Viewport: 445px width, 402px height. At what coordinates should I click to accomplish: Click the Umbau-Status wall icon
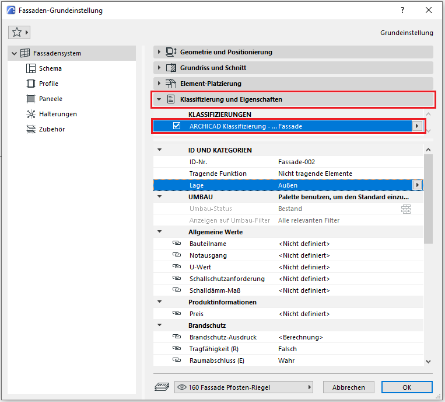406,209
